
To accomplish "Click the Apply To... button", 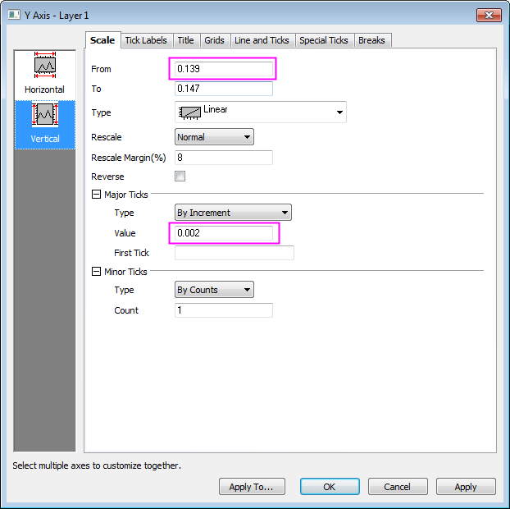I will [x=252, y=487].
